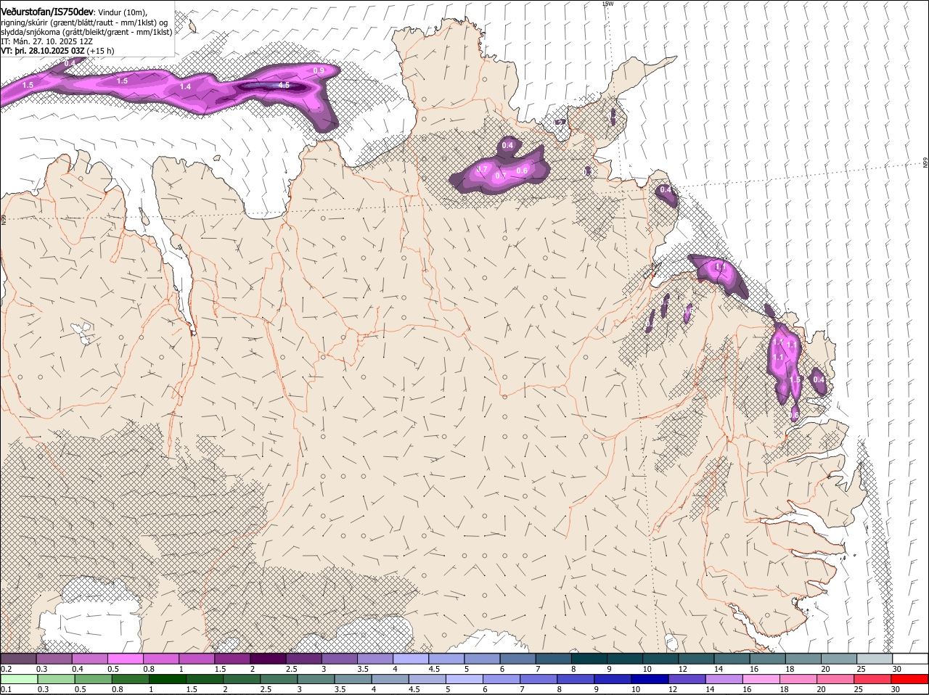Top legend row: swatch between 18 and 20
This screenshot has height=695, width=929.
[804, 658]
